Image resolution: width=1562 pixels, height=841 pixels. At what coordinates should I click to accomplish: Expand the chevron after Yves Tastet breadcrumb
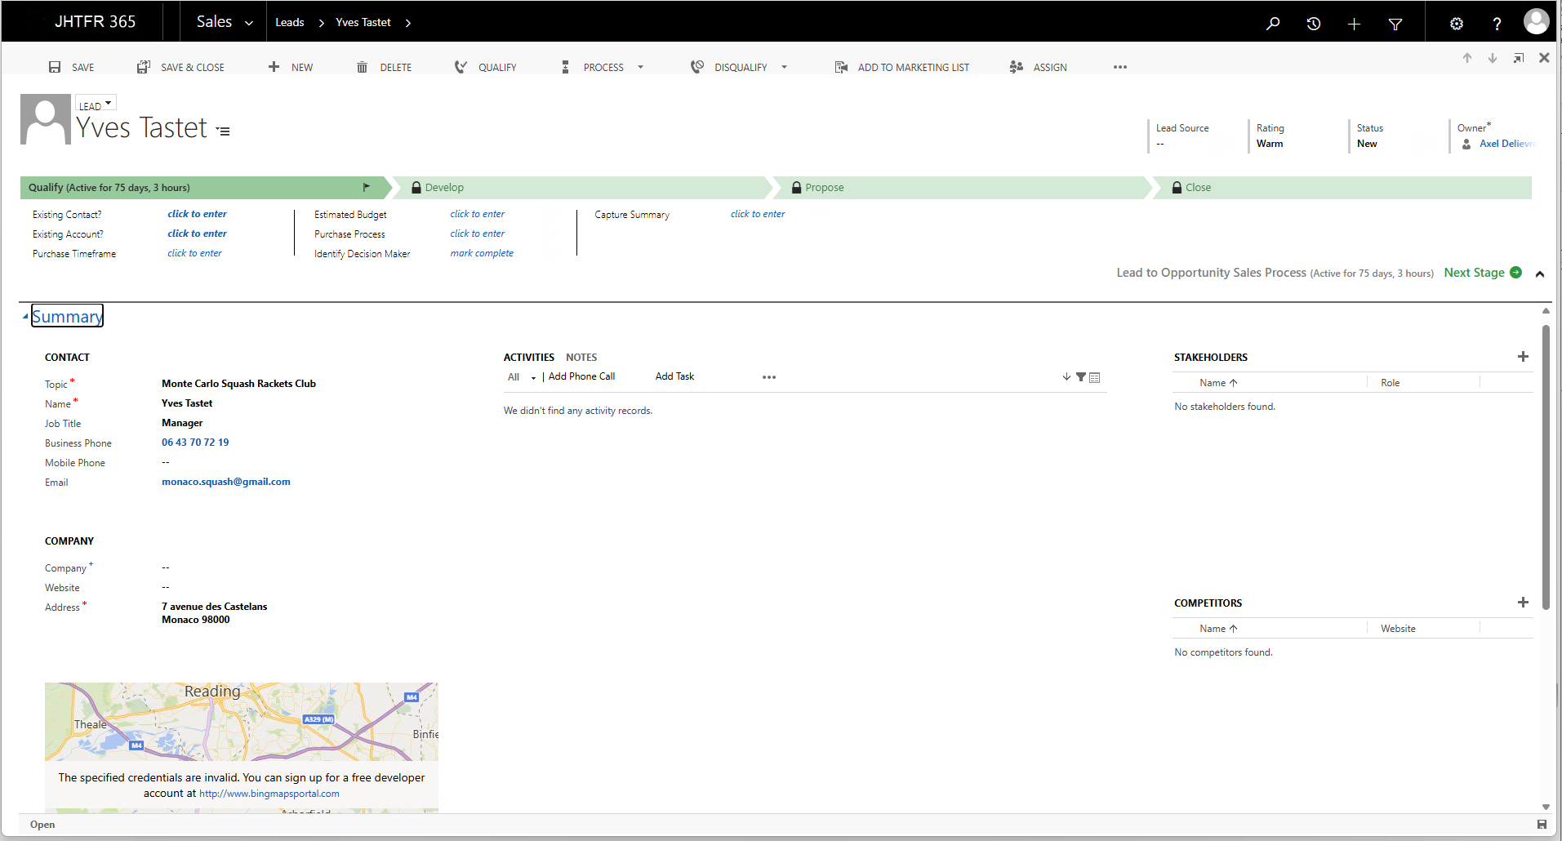tap(408, 23)
